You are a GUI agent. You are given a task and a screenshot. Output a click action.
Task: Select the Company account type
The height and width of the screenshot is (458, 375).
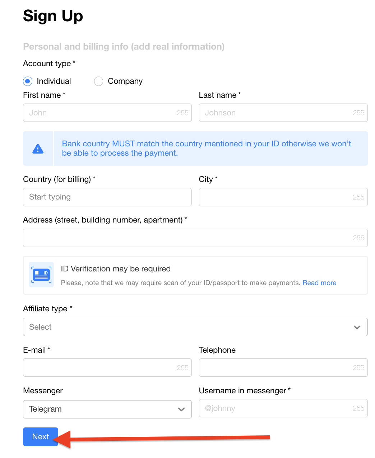(x=98, y=81)
